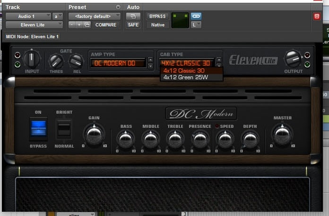Screen dimensions: 329x216
Task: Click the blue channel link icon
Action: click(x=196, y=16)
